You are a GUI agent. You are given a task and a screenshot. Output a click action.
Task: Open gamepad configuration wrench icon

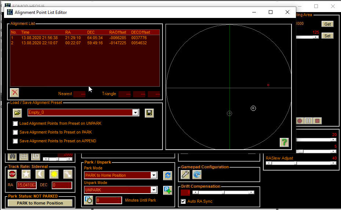186,175
